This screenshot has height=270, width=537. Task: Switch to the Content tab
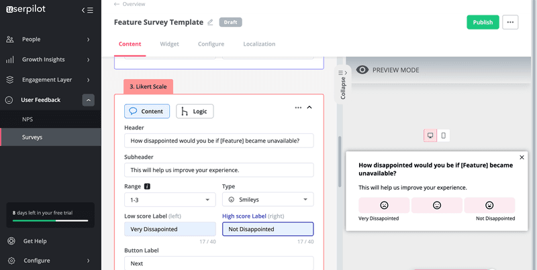pyautogui.click(x=130, y=44)
